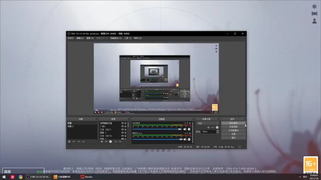Open the 帮助(H) menu
Viewport: 321px width, 180px height.
138,38
